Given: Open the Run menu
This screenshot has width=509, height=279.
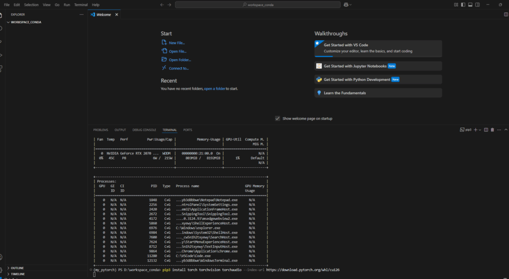Looking at the screenshot, I should [x=67, y=5].
